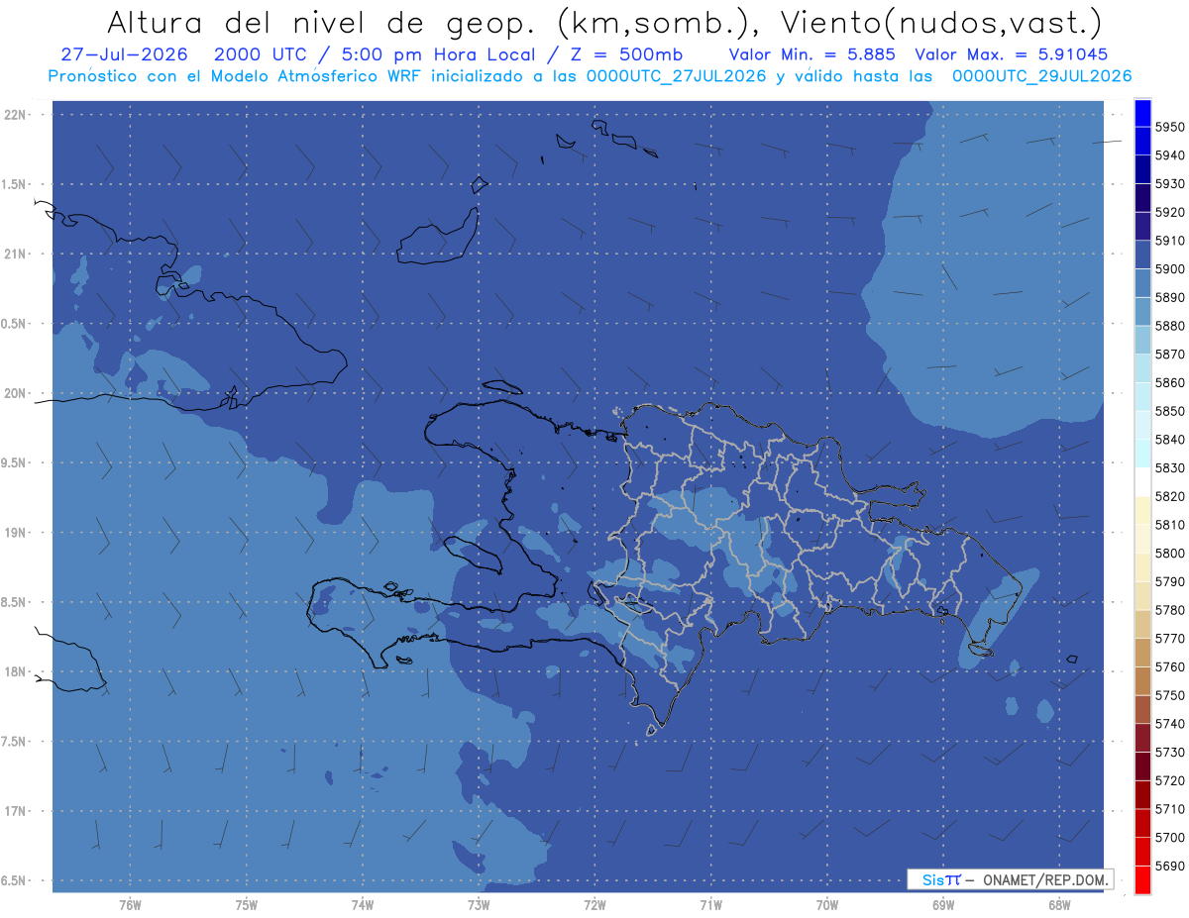Click the map title 'Altura del nivel de geop.'
Screen dimensions: 1189x918
coord(322,23)
